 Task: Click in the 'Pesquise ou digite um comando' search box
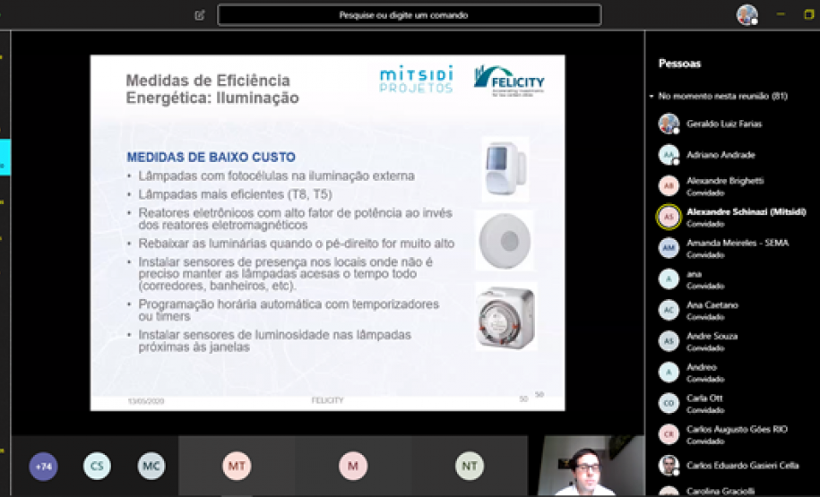pos(409,15)
